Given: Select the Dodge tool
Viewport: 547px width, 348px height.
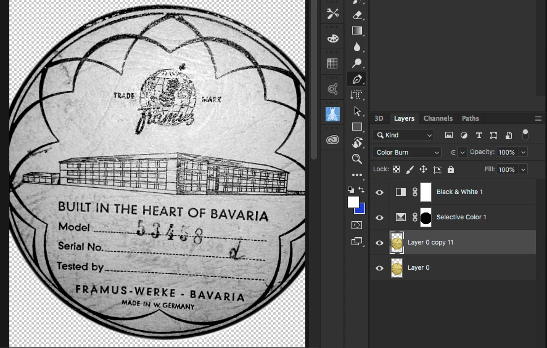Looking at the screenshot, I should [357, 63].
